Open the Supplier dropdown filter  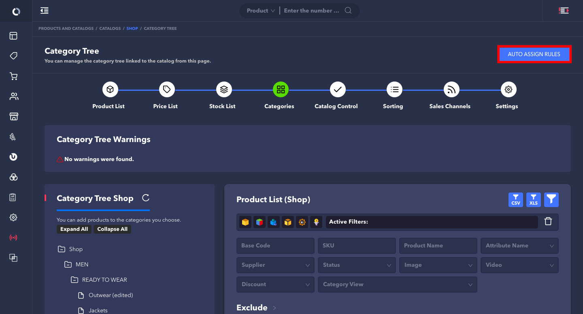275,265
